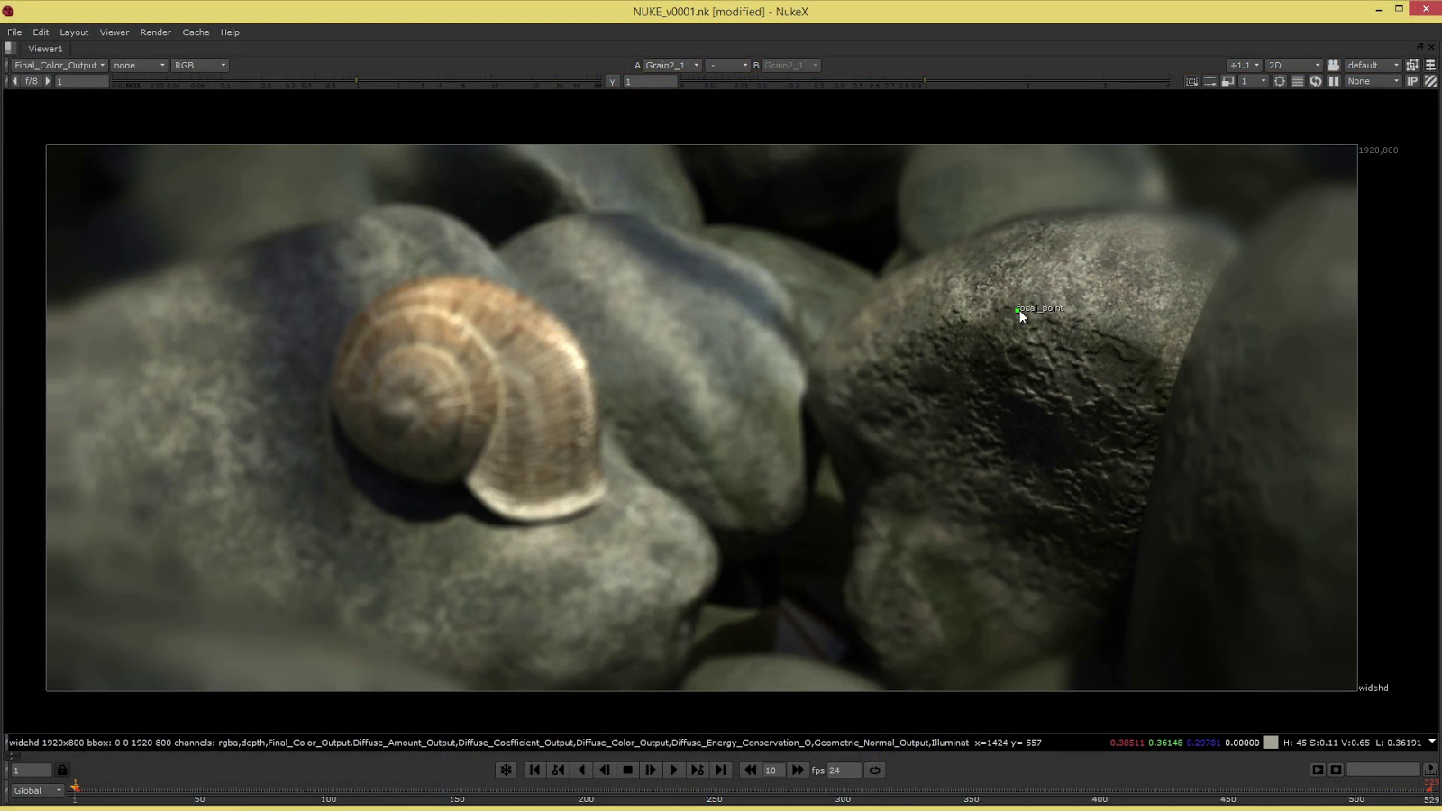Play forward with the play button
Viewport: 1442px width, 811px height.
[x=673, y=770]
